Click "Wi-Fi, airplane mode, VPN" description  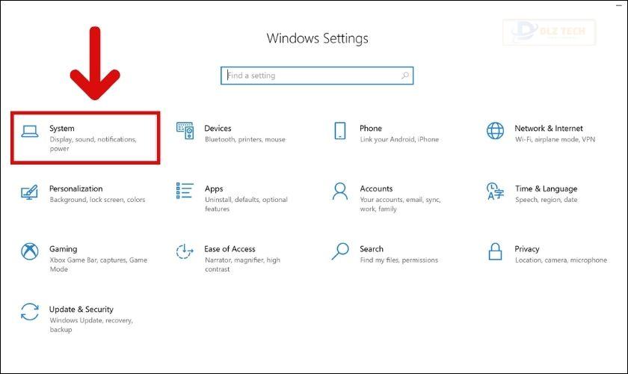(x=555, y=139)
